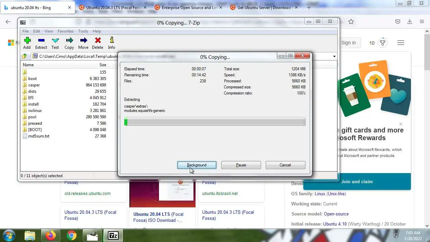
Task: Click the Info toolbar icon
Action: pyautogui.click(x=112, y=43)
